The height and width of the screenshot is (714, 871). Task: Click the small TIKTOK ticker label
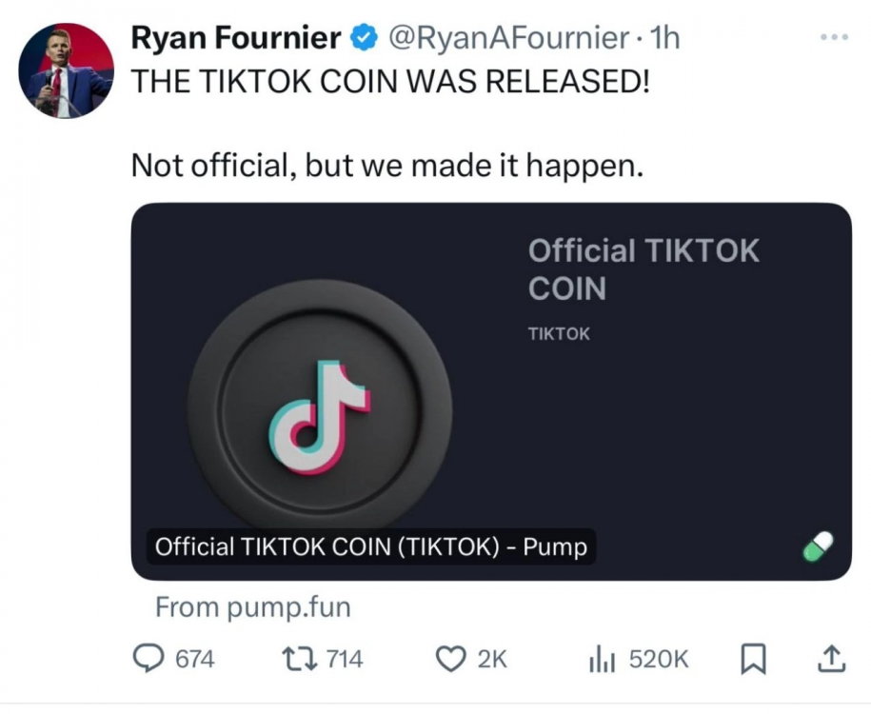click(559, 334)
